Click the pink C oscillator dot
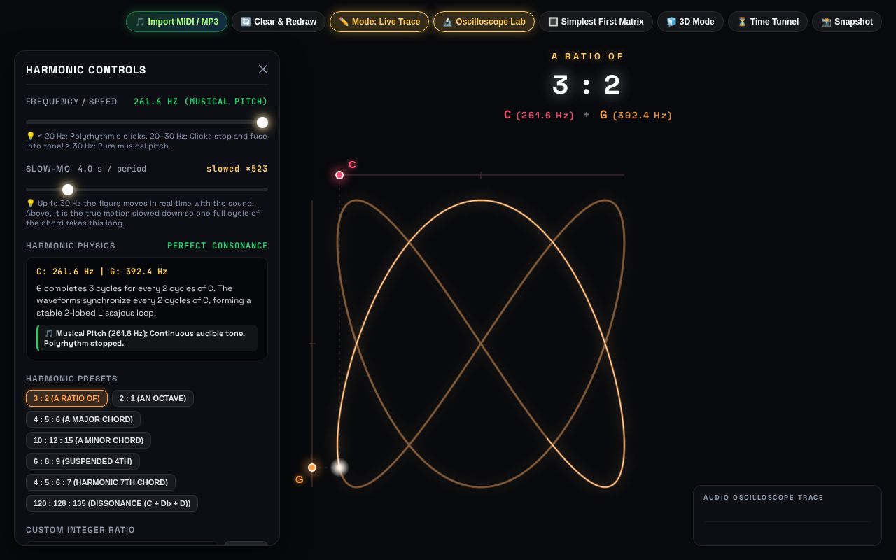This screenshot has height=560, width=896. tap(339, 175)
